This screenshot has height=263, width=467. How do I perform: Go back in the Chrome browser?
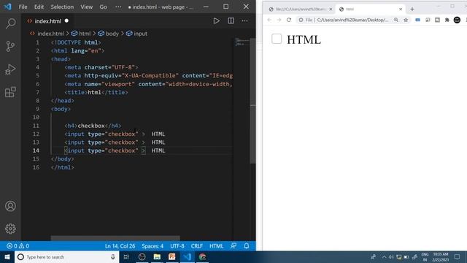[x=269, y=20]
